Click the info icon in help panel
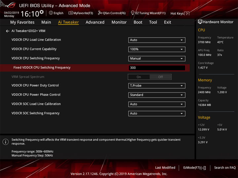The height and width of the screenshot is (178, 238). pyautogui.click(x=6, y=142)
